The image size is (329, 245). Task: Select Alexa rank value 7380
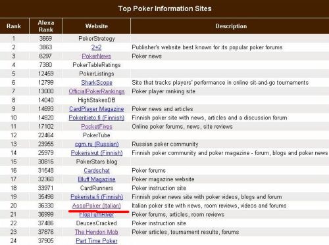tap(45, 65)
